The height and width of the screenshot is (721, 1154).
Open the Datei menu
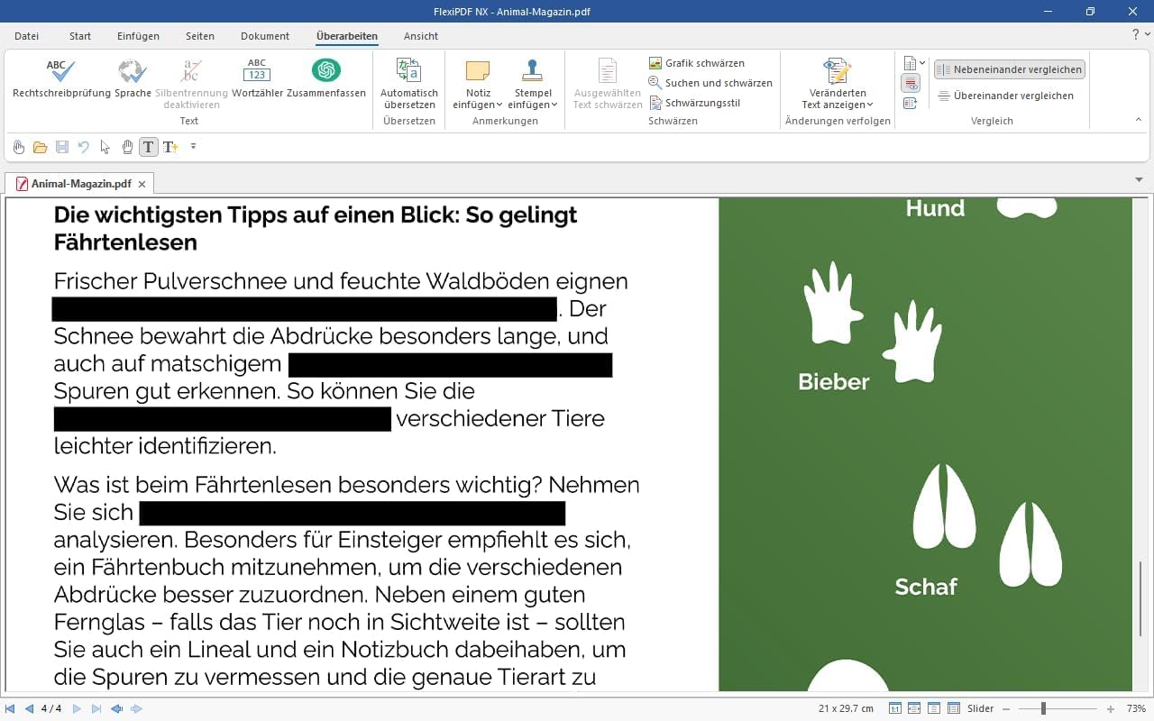coord(27,36)
